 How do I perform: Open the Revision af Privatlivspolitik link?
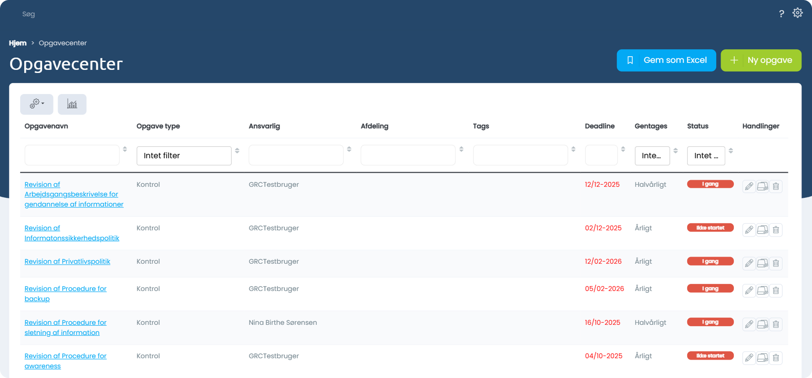pos(67,262)
